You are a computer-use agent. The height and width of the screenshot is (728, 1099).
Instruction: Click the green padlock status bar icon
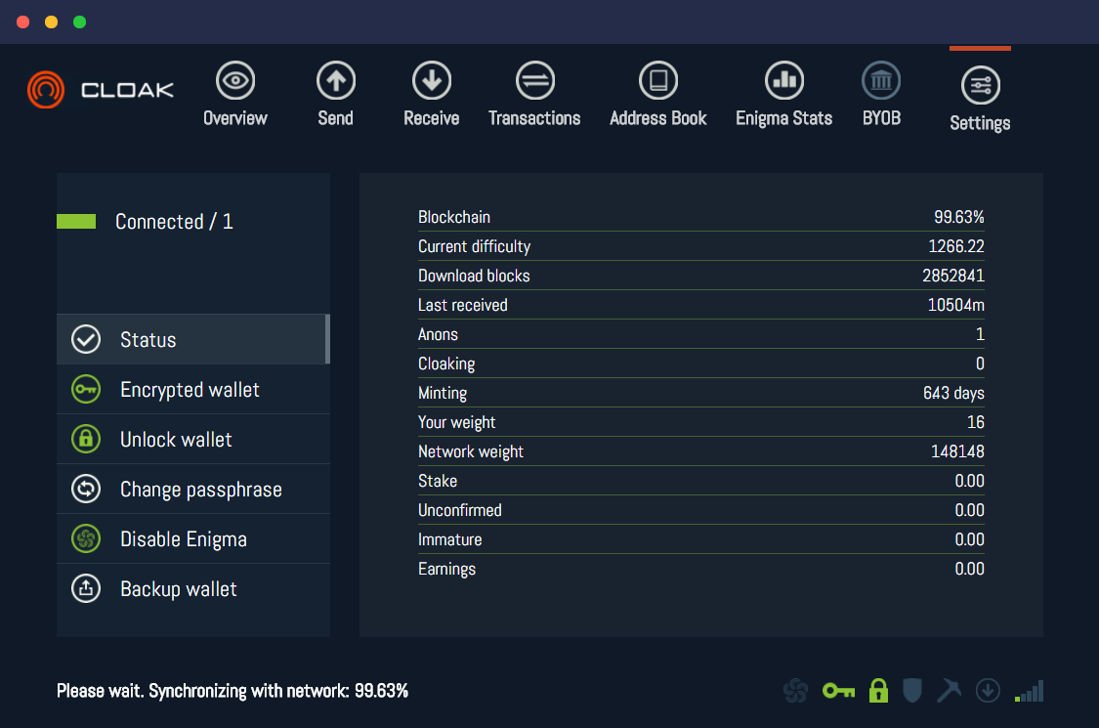point(878,691)
